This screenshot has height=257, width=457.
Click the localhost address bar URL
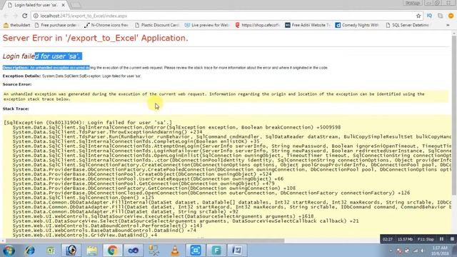(x=84, y=16)
